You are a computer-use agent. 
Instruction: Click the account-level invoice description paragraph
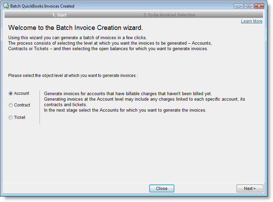[144, 102]
